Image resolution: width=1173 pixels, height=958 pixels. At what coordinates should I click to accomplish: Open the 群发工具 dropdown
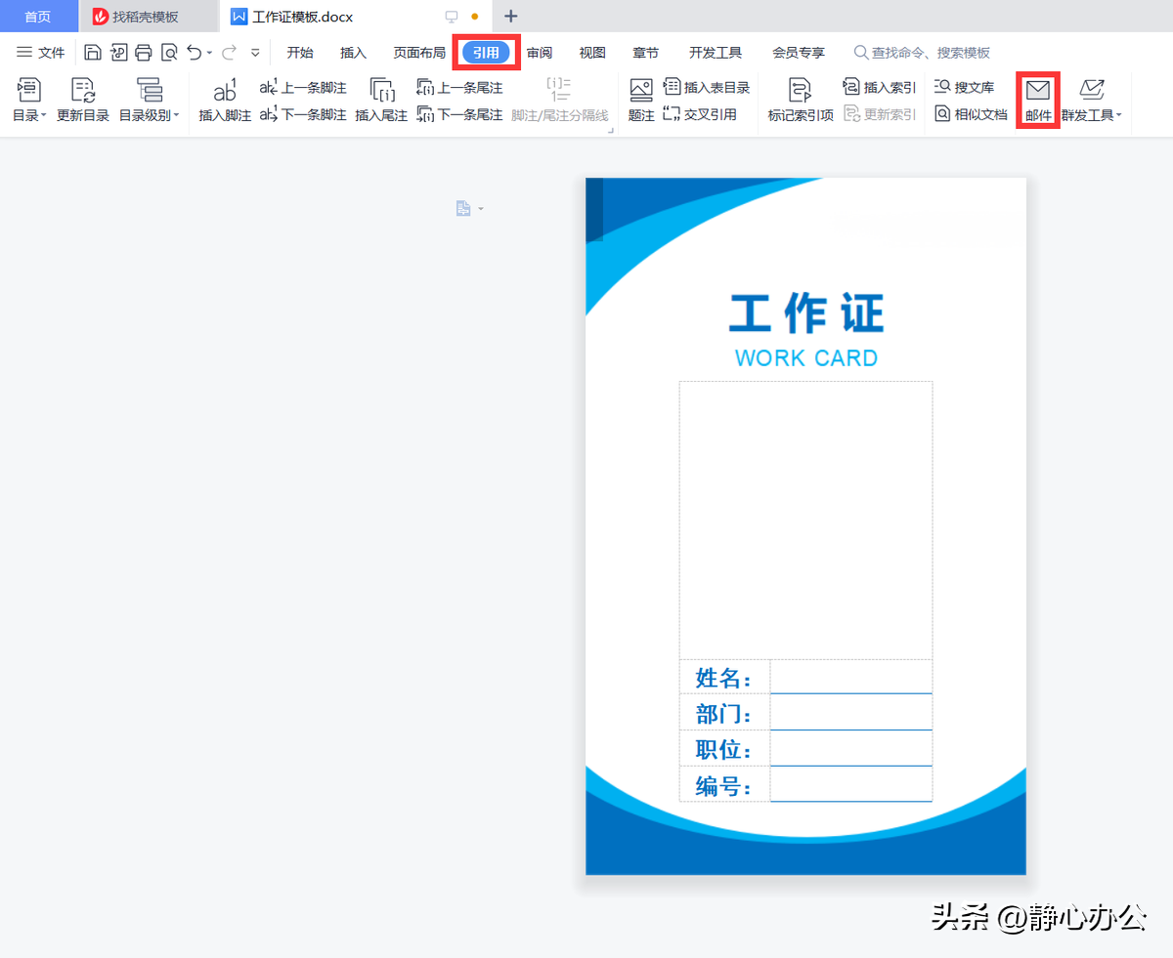[x=1092, y=101]
